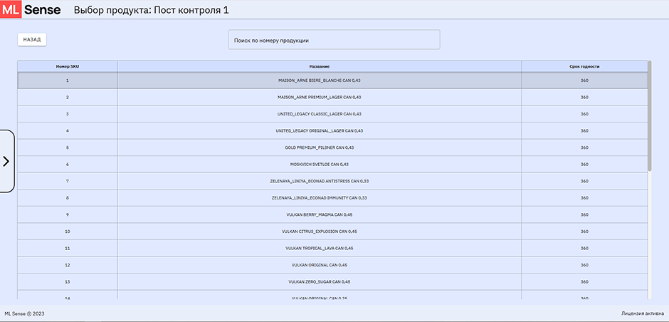Select ZELENAYA_LINIYA_ECONAD IMMUNITY CAN 0,33 row
The width and height of the screenshot is (669, 322).
[319, 197]
